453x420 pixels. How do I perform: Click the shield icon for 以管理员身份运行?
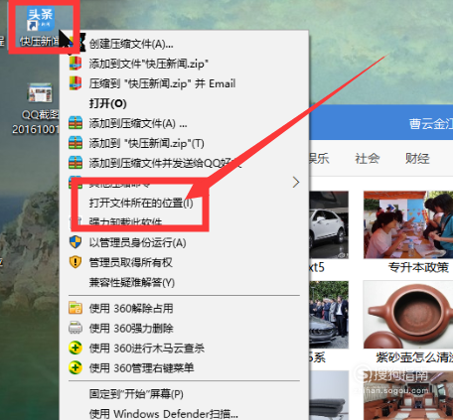pos(75,242)
